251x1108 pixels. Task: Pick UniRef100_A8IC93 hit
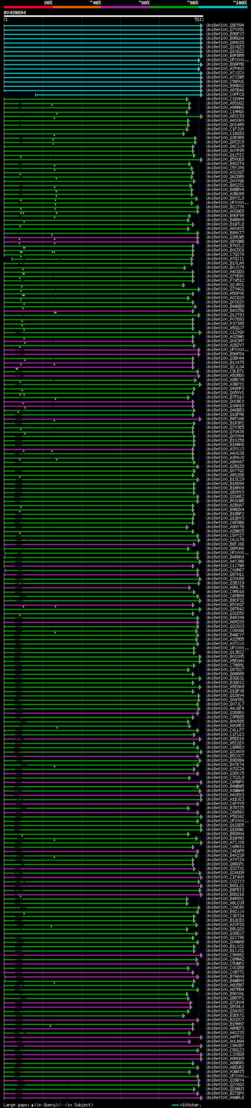click(x=225, y=116)
